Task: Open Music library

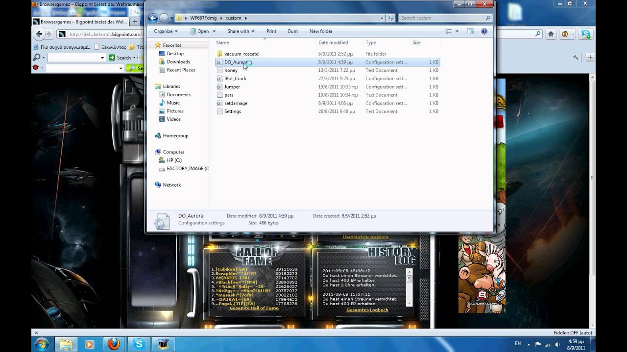Action: point(173,103)
